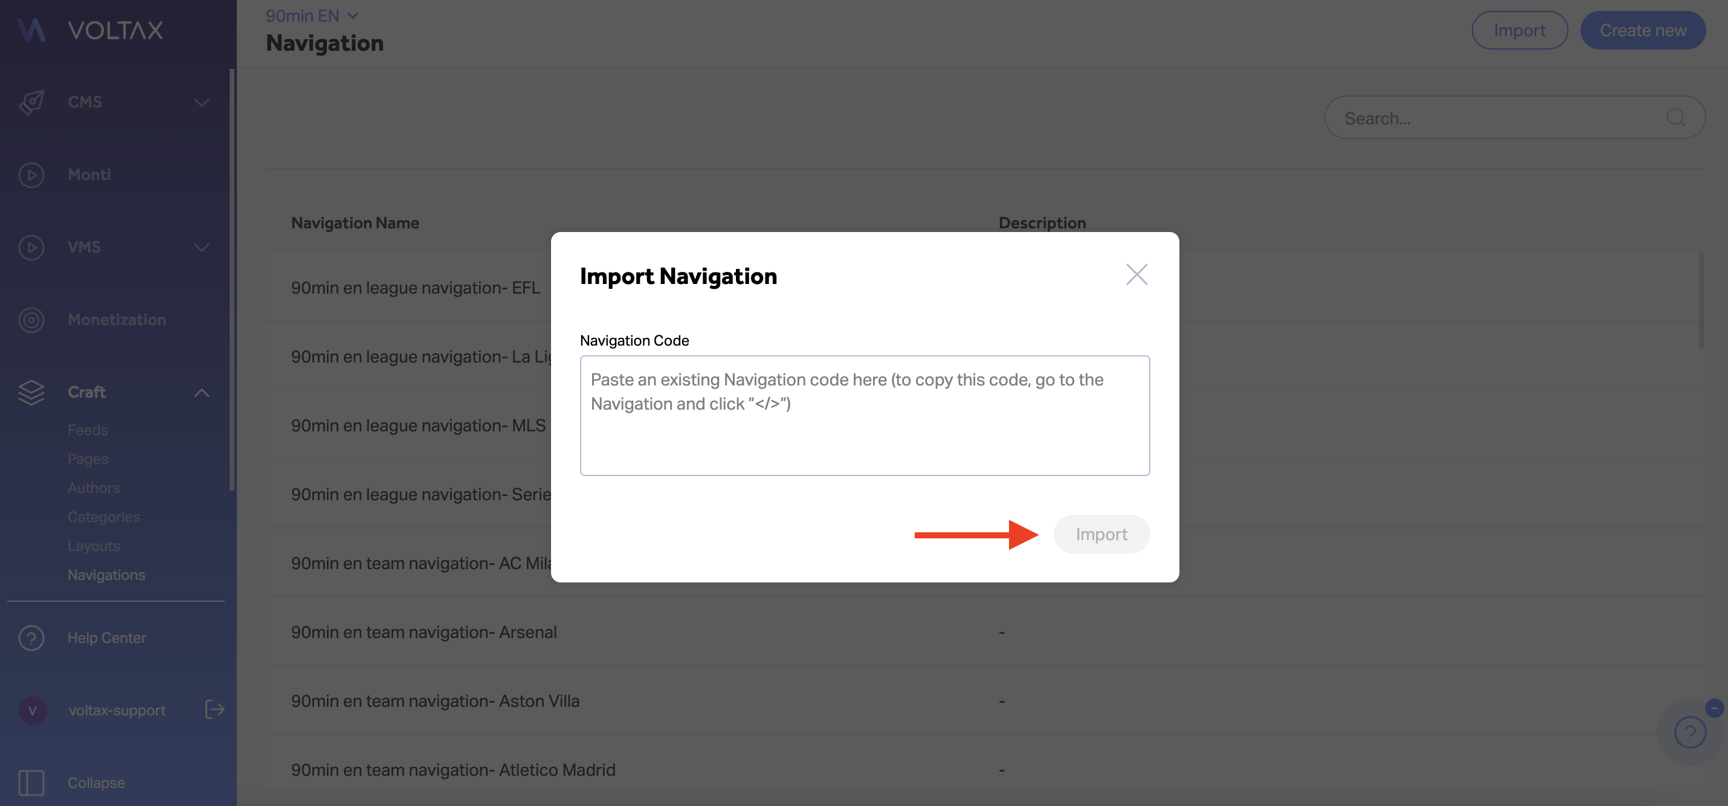Open the Help Center link
1728x806 pixels.
(107, 637)
